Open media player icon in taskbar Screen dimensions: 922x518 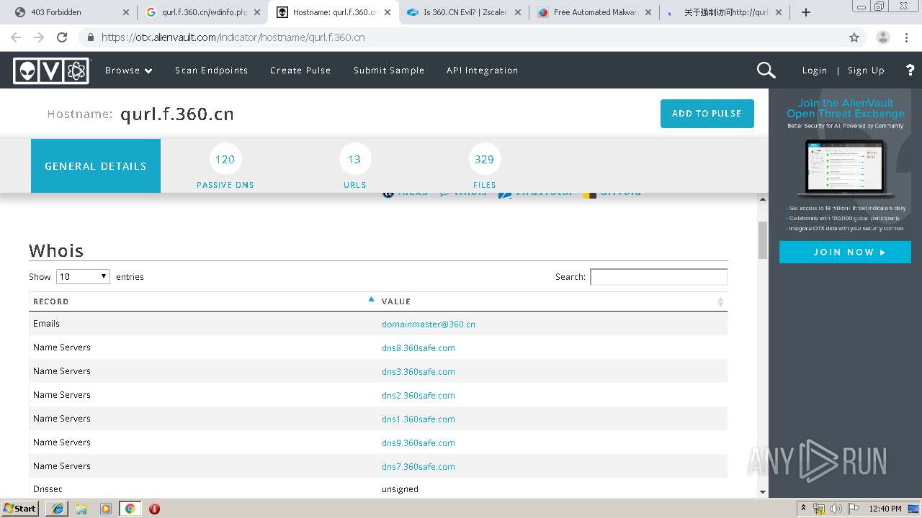[106, 509]
